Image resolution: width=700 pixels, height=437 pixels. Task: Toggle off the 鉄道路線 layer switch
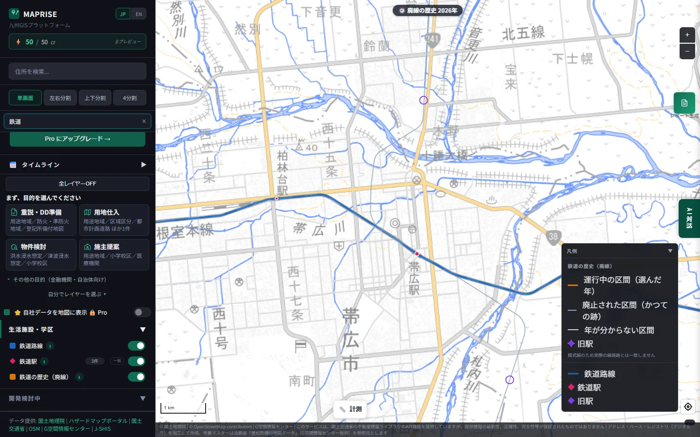click(137, 346)
